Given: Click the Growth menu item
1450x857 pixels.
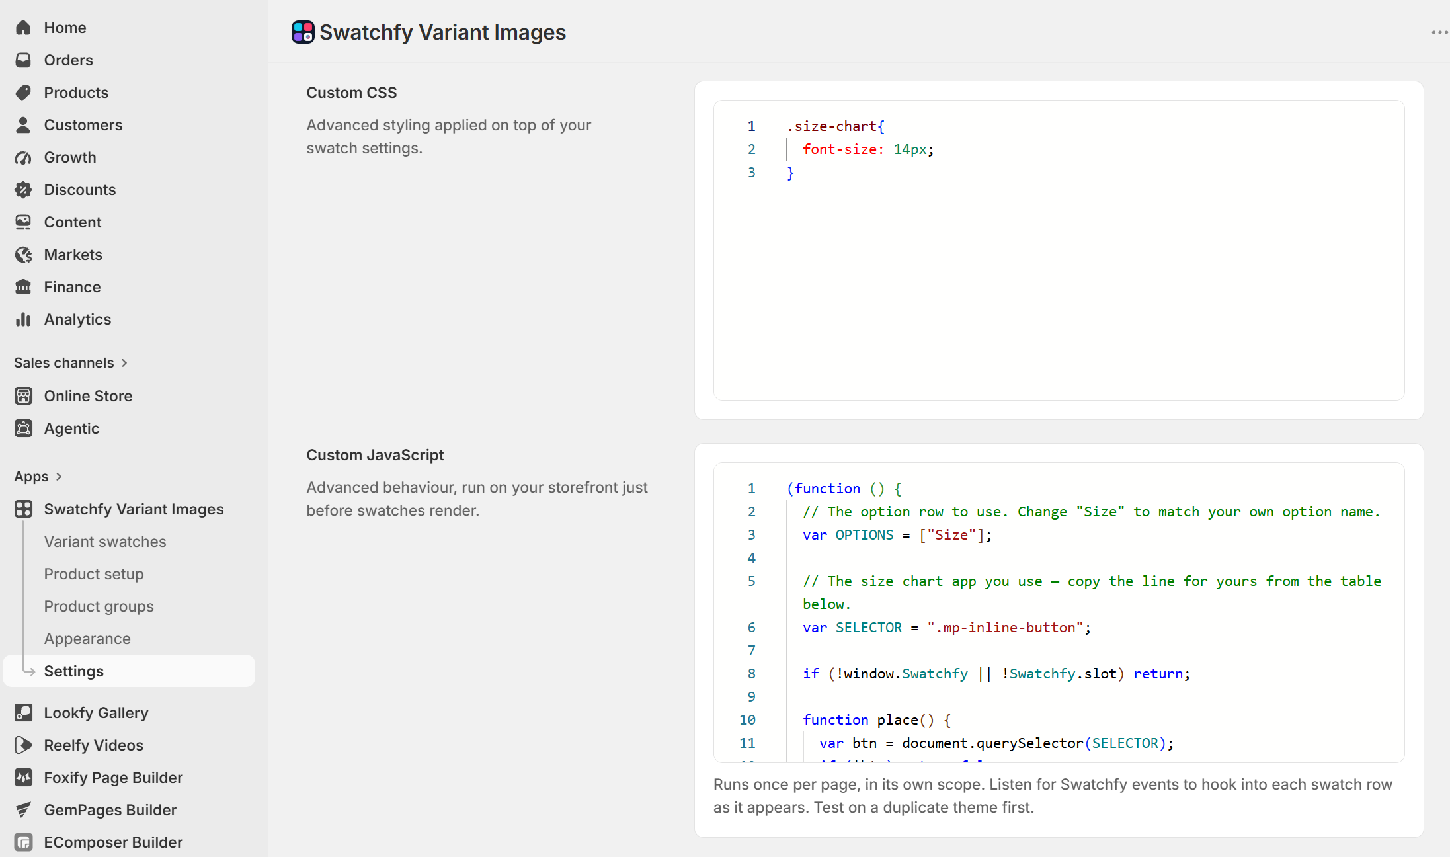Looking at the screenshot, I should (70, 157).
